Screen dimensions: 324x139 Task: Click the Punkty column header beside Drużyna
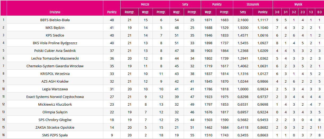coord(112,12)
